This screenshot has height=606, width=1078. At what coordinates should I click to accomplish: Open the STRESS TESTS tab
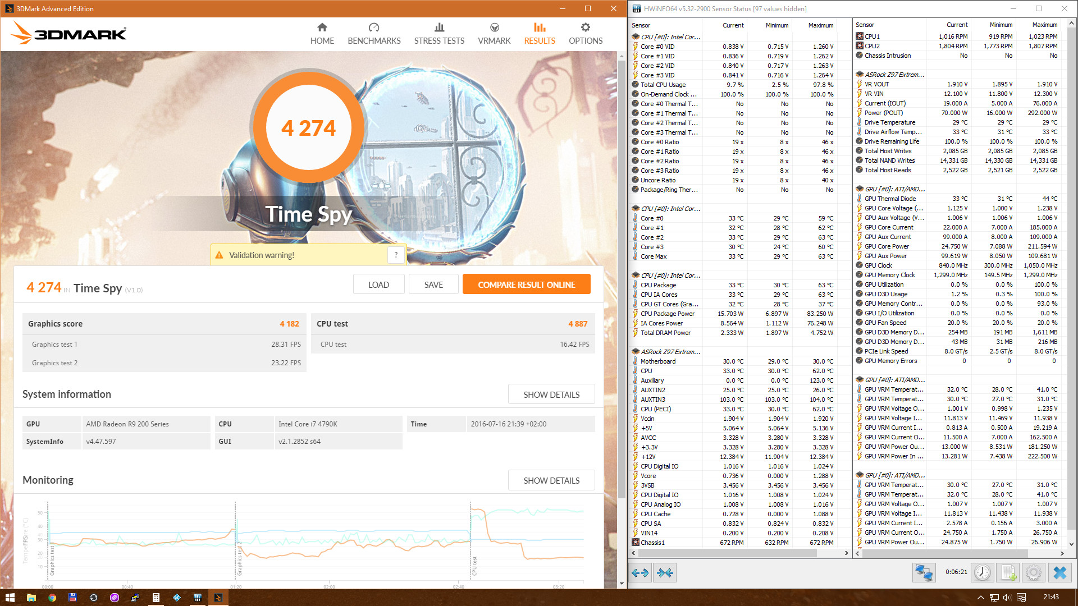point(439,34)
